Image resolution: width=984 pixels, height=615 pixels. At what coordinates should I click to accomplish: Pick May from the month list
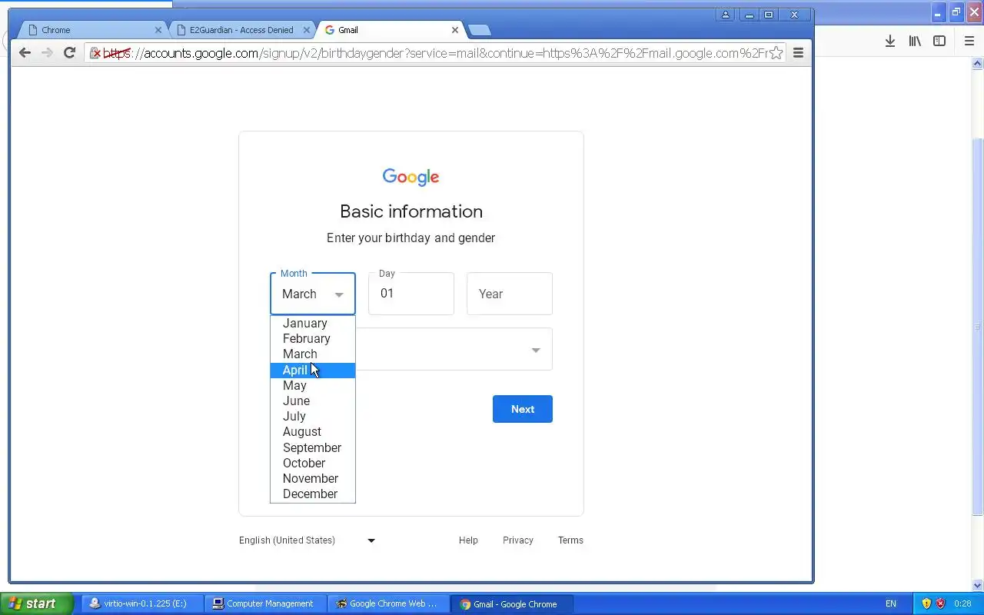tap(313, 385)
